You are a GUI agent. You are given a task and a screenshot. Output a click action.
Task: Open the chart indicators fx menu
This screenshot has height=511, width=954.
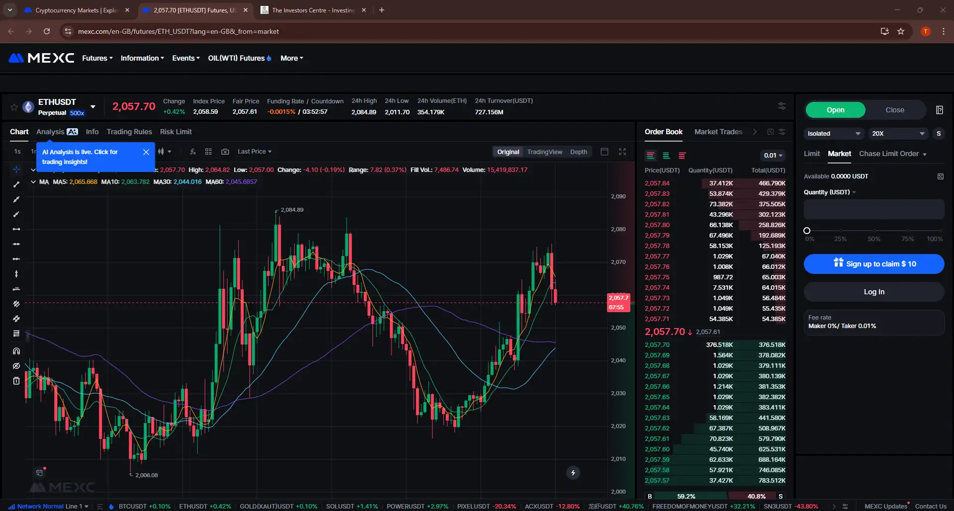pos(193,152)
